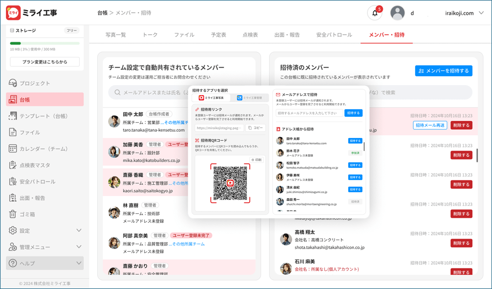
Task: Click the ミライ工事 logo
Action: 31,13
